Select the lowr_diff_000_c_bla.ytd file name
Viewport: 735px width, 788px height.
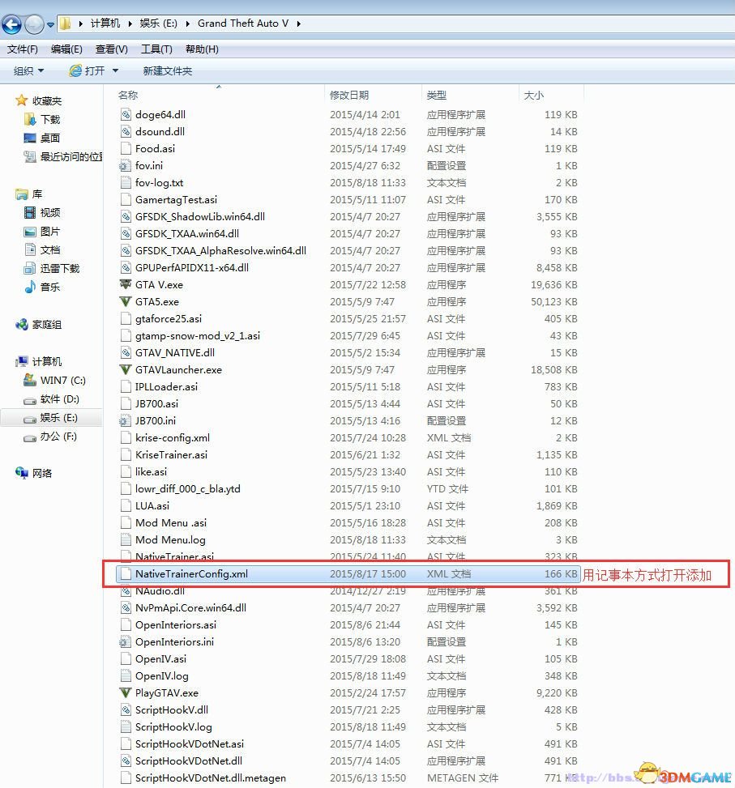point(187,489)
